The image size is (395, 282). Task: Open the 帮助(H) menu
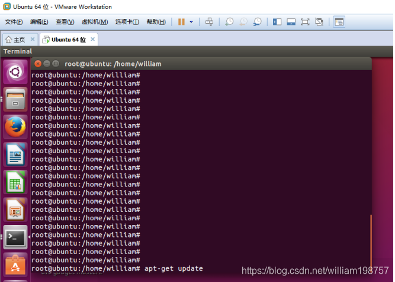156,22
